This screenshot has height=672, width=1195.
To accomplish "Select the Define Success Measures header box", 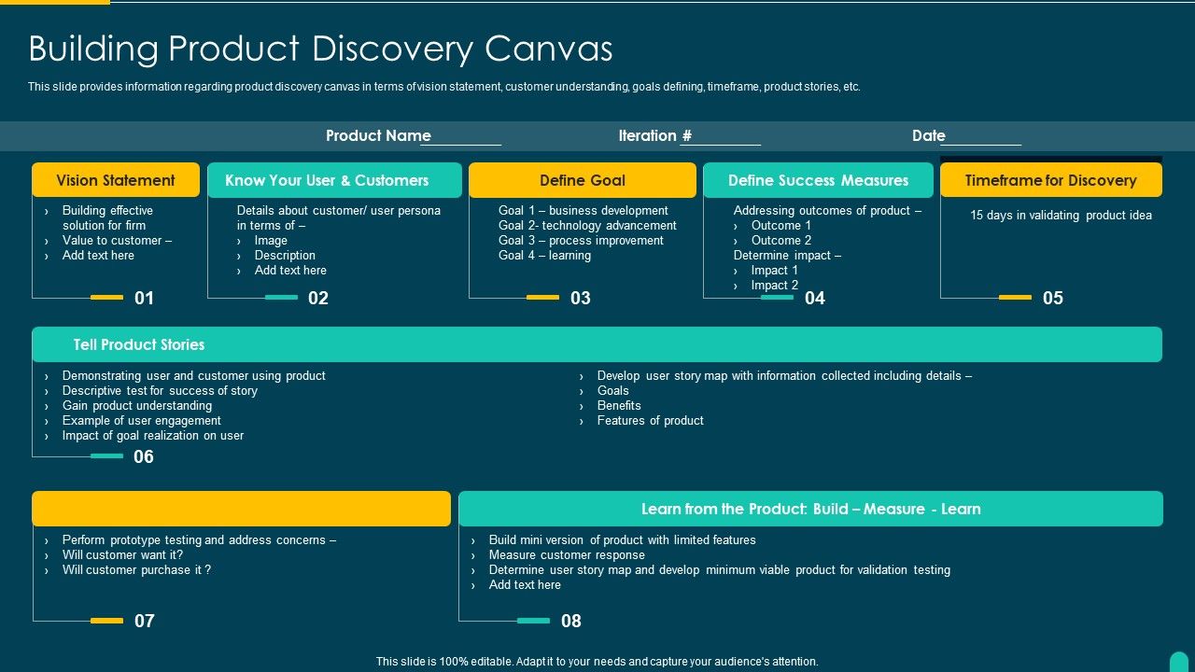I will pos(818,180).
